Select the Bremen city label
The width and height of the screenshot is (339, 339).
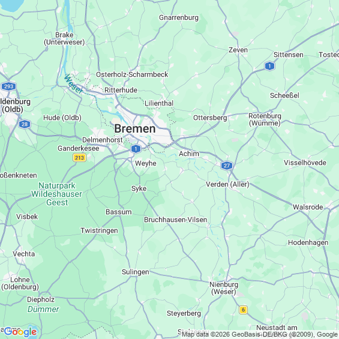pyautogui.click(x=135, y=128)
